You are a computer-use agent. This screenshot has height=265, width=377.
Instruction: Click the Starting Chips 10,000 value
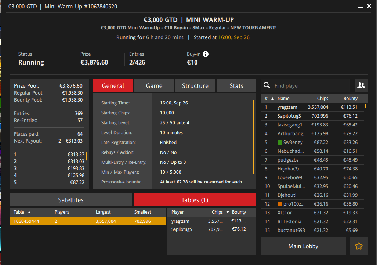167,113
